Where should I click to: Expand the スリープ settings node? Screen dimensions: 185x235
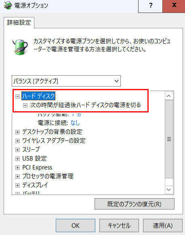coord(17,150)
